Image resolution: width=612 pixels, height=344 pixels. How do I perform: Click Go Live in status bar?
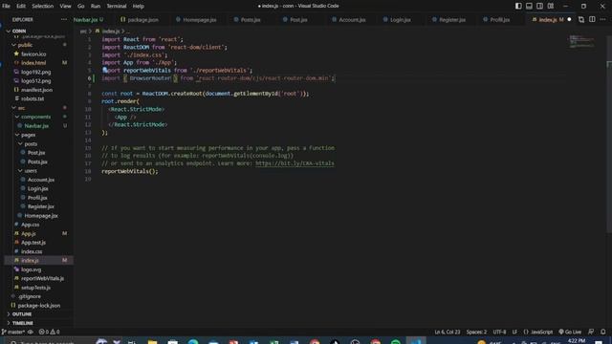(570, 332)
